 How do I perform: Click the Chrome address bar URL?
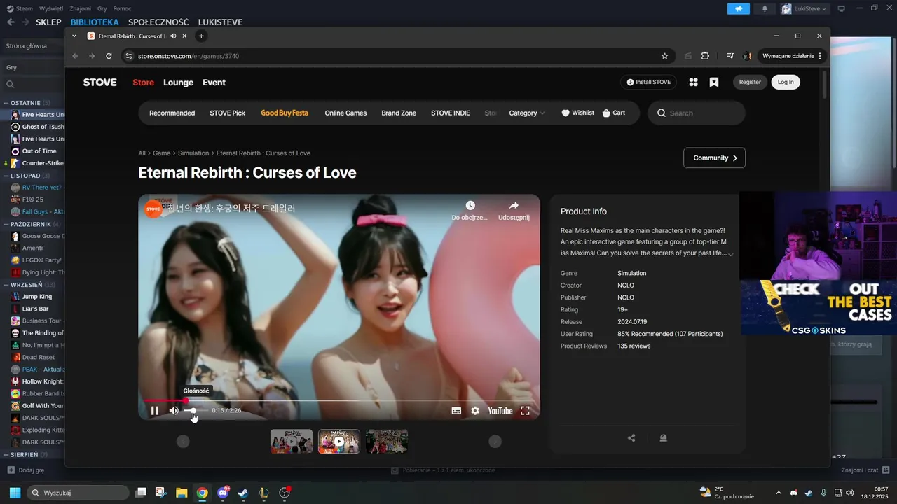(189, 56)
